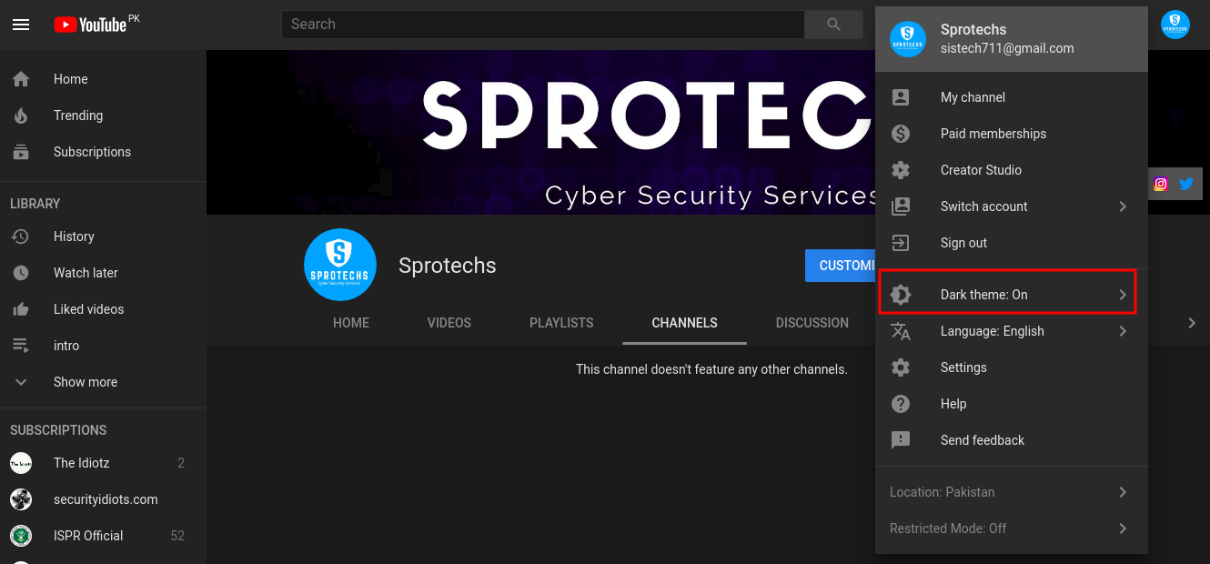The image size is (1210, 564).
Task: Toggle Dark theme: On option
Action: click(x=1007, y=295)
